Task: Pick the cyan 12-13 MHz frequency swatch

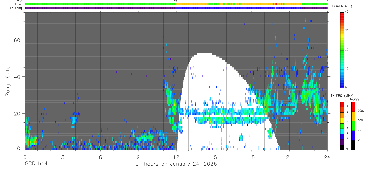Action: click(342, 131)
